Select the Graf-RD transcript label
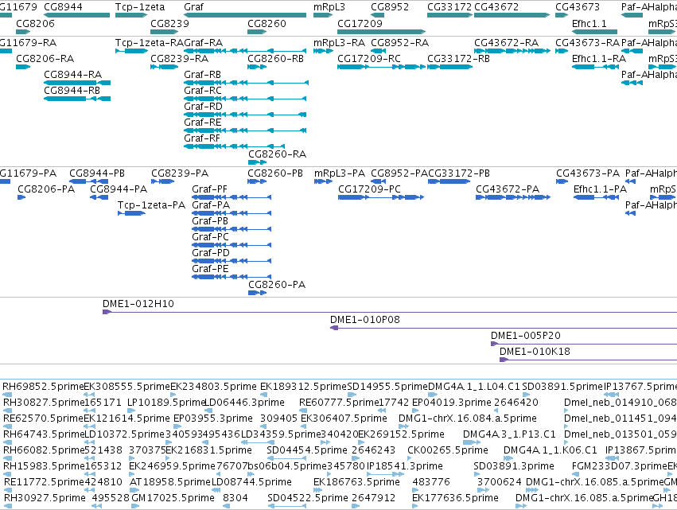The image size is (677, 510). tap(204, 107)
